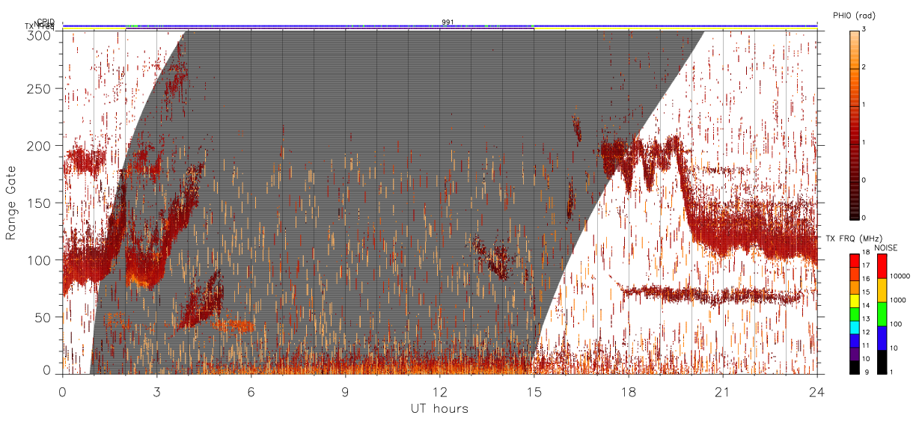Pick the black NOISE legend segment

[x=882, y=362]
